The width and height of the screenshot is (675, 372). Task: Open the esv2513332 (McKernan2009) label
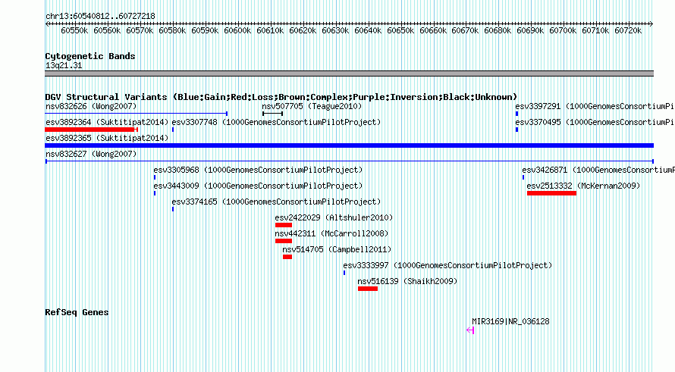(x=583, y=186)
